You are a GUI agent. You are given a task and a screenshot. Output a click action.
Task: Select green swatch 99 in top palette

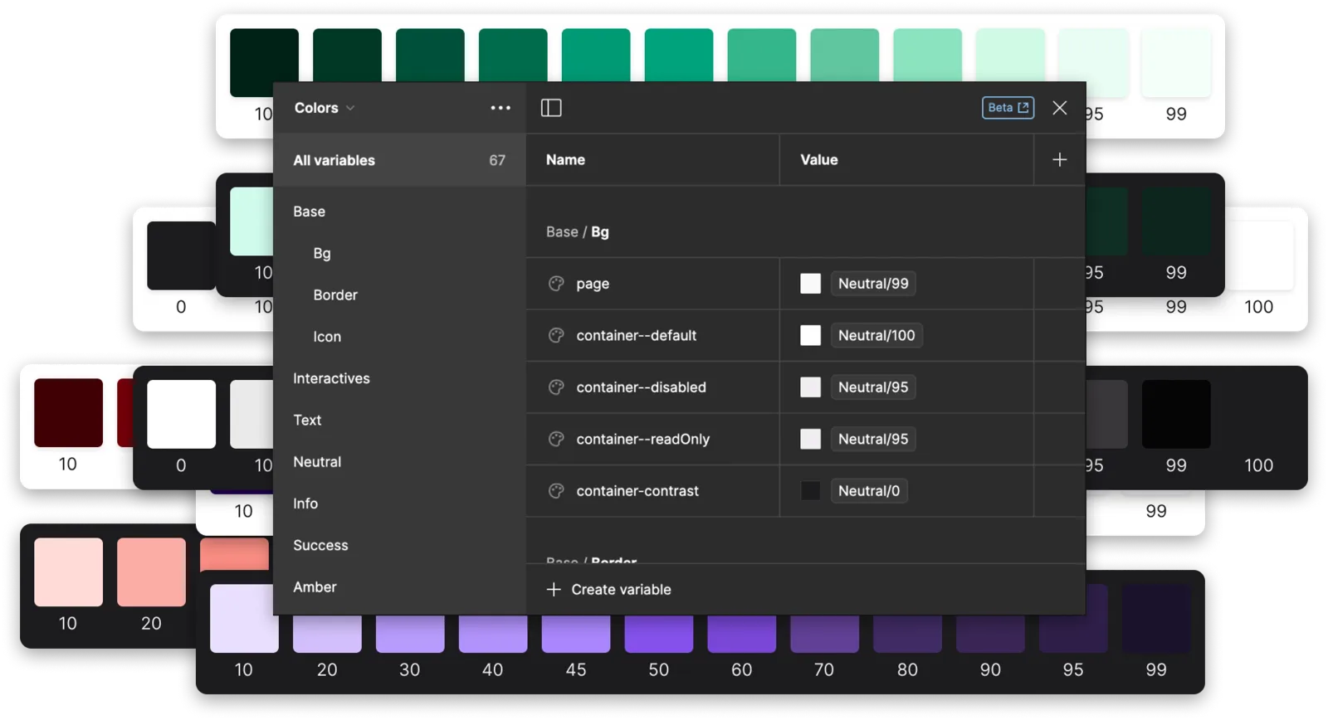click(x=1176, y=63)
